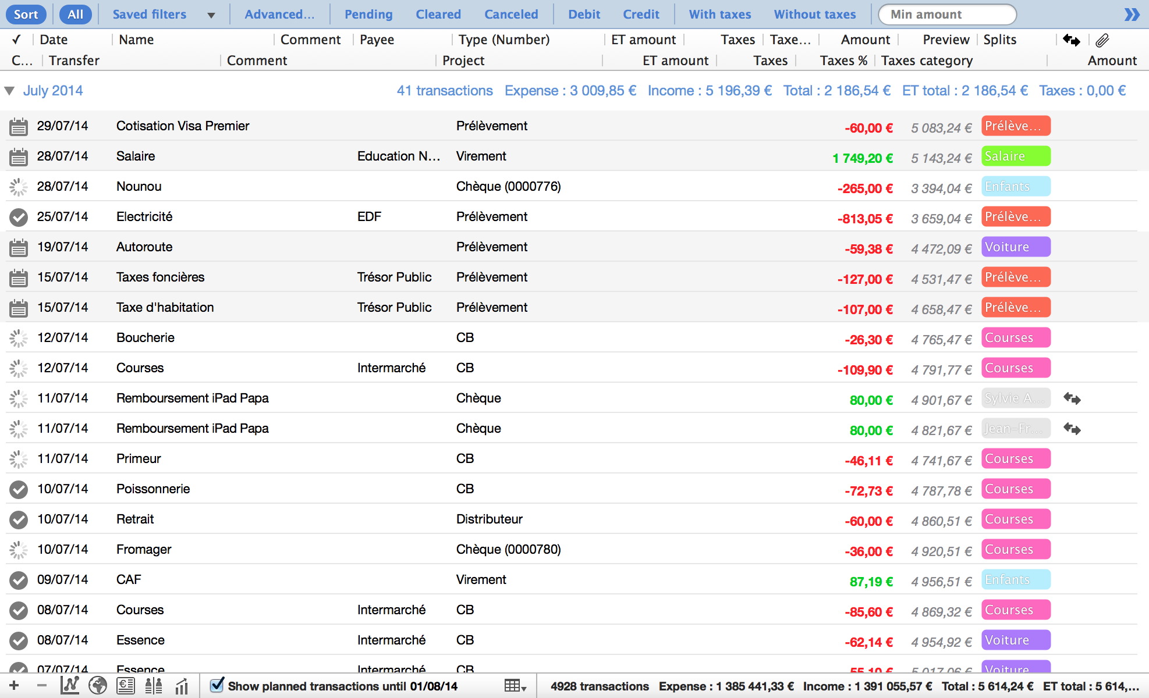Click the purple Voiture category on Autoroute

1015,247
